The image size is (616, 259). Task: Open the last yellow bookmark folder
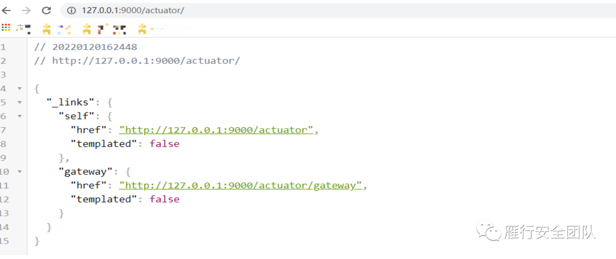coord(142,28)
